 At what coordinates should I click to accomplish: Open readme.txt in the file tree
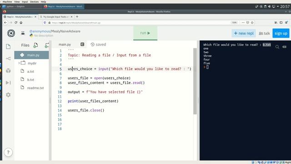click(x=35, y=88)
